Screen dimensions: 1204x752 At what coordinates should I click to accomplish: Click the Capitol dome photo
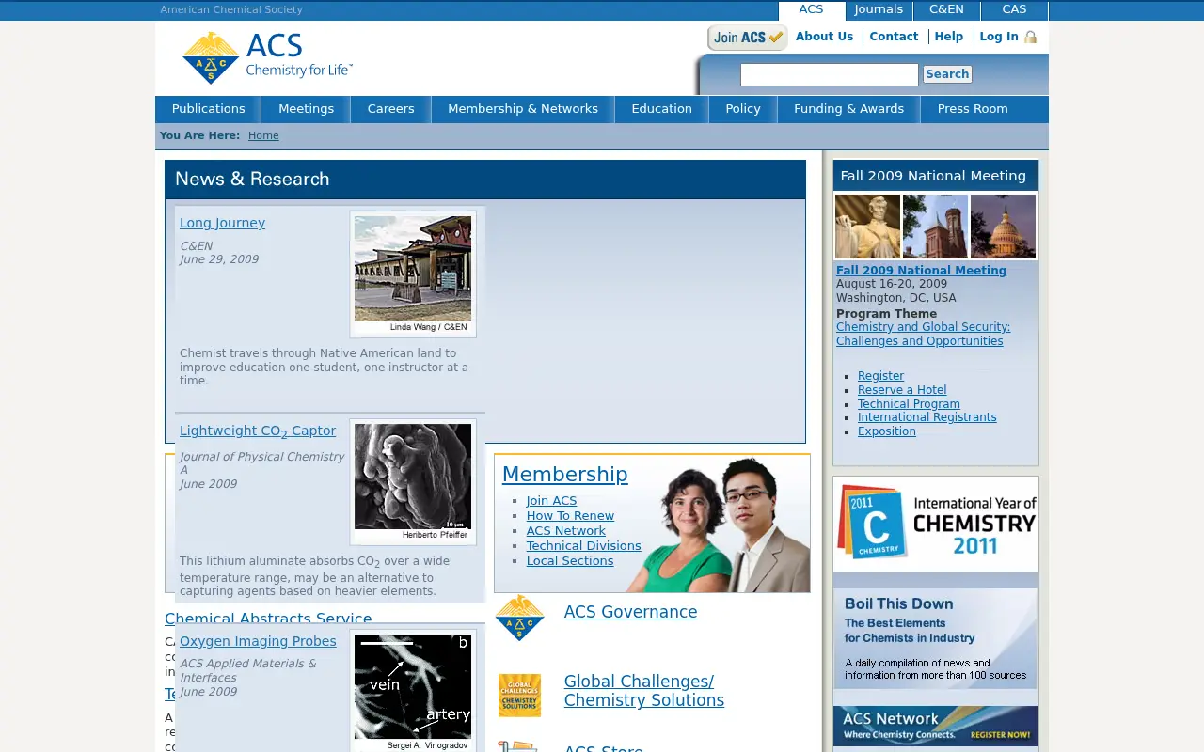[x=1003, y=227]
